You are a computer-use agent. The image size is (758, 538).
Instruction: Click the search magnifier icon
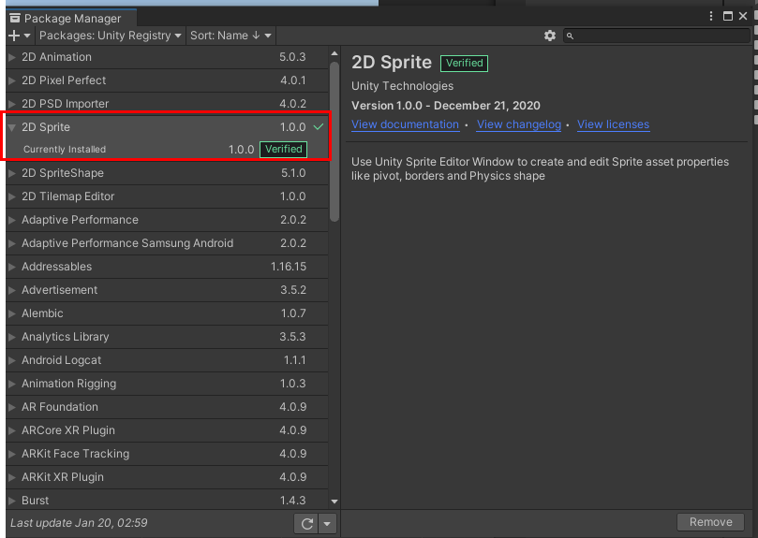point(570,36)
